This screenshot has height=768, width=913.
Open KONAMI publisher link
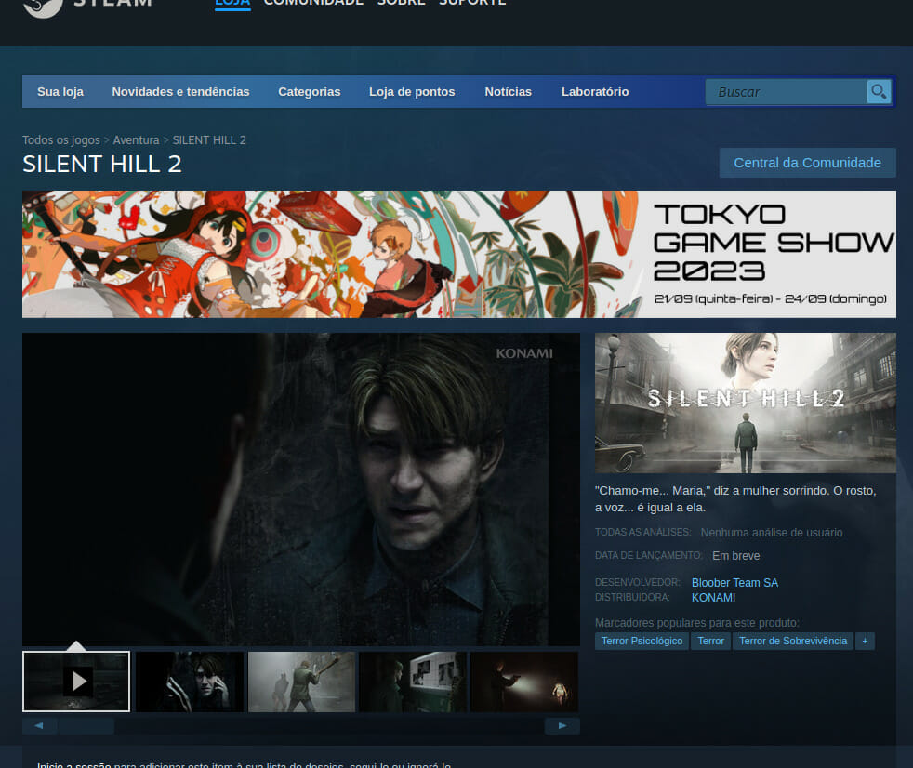point(713,598)
